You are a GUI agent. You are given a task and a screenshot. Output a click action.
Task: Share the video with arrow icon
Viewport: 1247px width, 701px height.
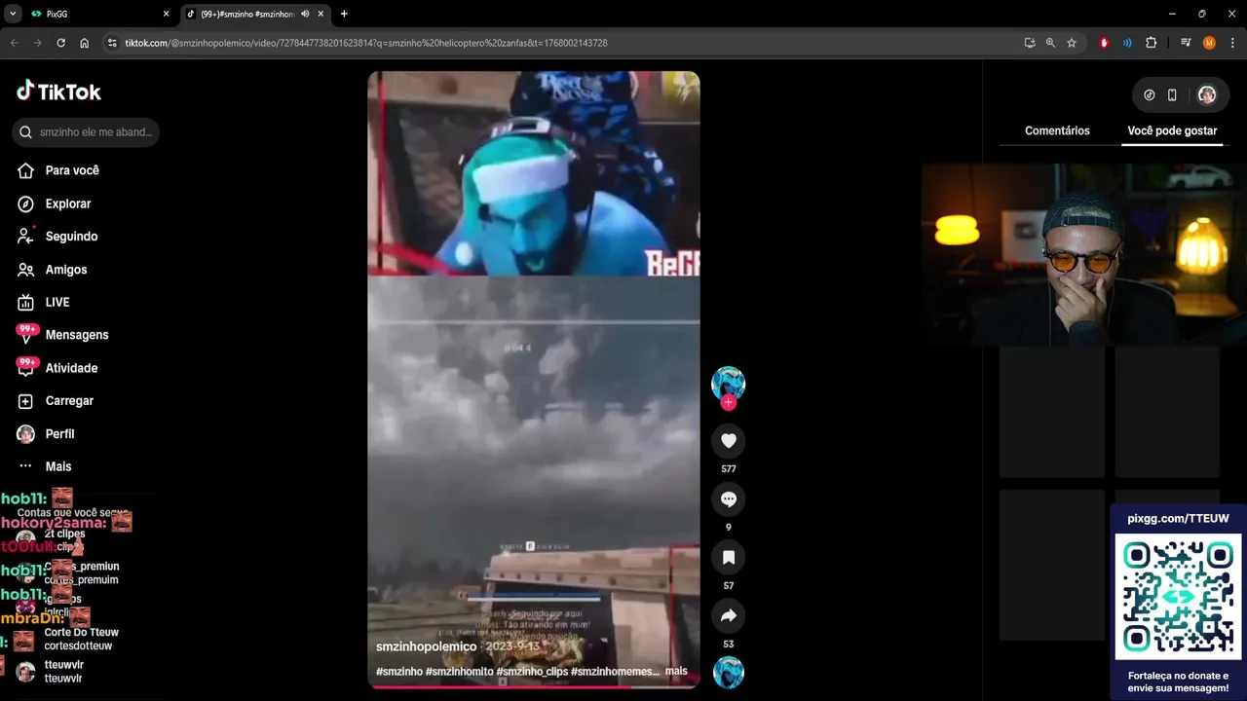pyautogui.click(x=728, y=616)
